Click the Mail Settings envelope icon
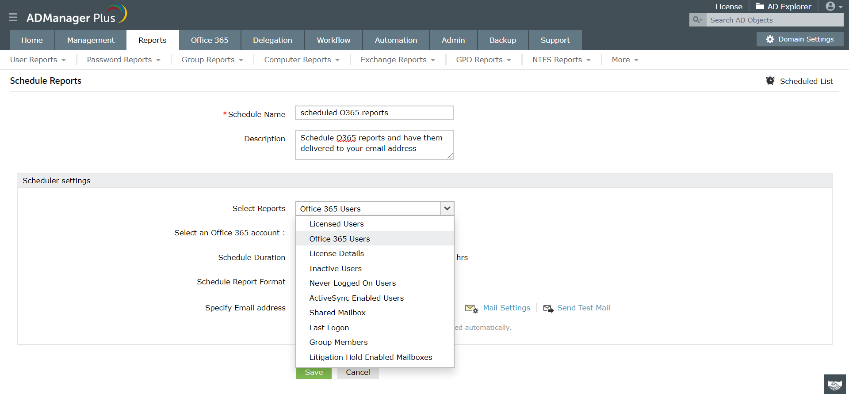 pyautogui.click(x=471, y=309)
